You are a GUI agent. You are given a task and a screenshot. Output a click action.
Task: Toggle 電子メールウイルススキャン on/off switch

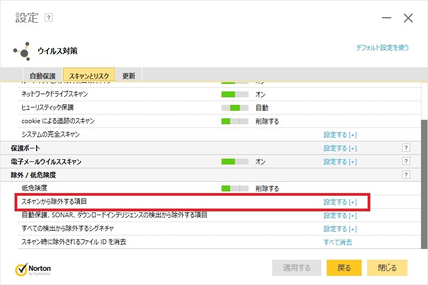[234, 161]
